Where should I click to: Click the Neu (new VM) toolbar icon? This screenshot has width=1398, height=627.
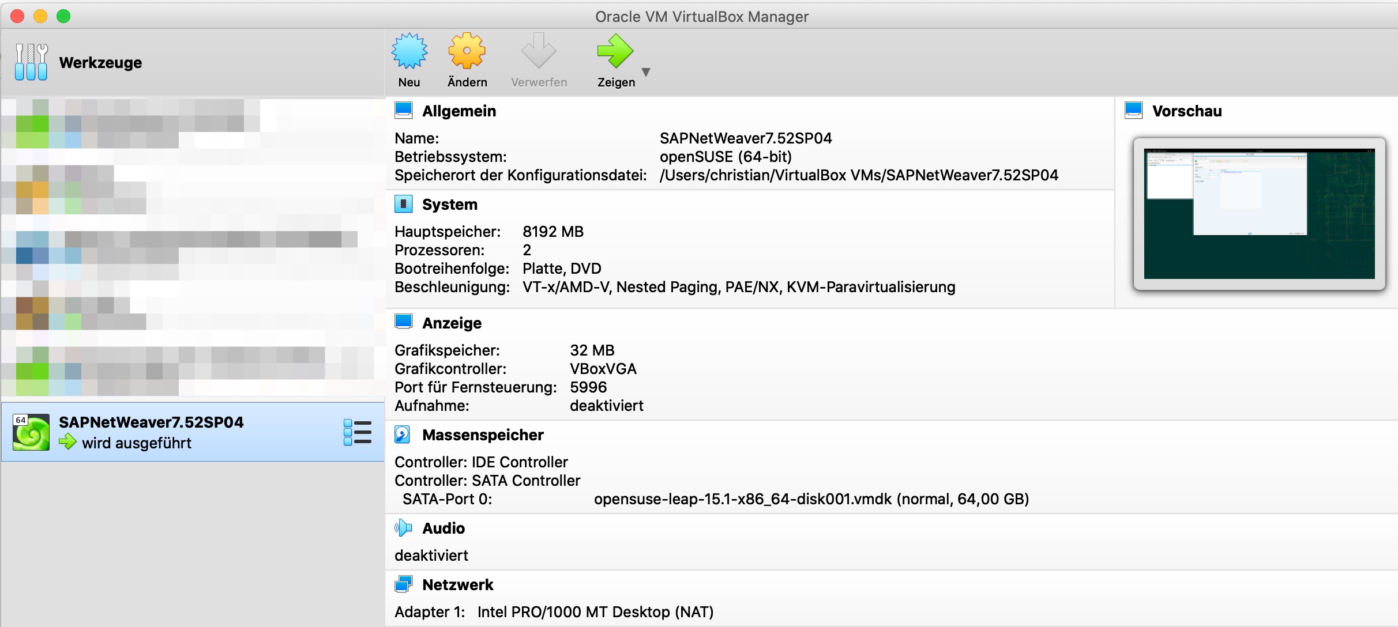pos(409,51)
